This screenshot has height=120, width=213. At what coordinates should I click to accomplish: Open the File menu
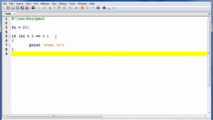[x=5, y=4]
